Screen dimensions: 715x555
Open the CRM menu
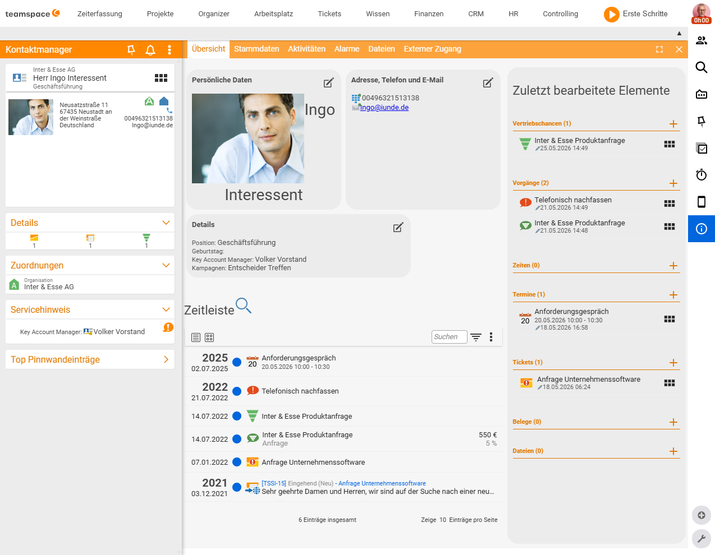pos(476,14)
